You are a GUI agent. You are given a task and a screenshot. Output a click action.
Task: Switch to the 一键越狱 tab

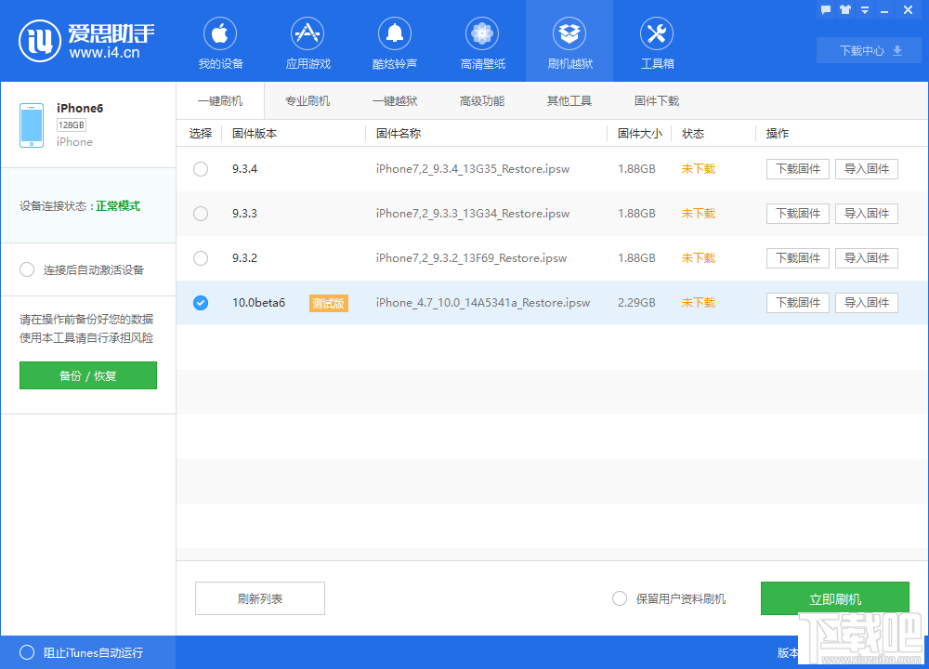(x=395, y=98)
